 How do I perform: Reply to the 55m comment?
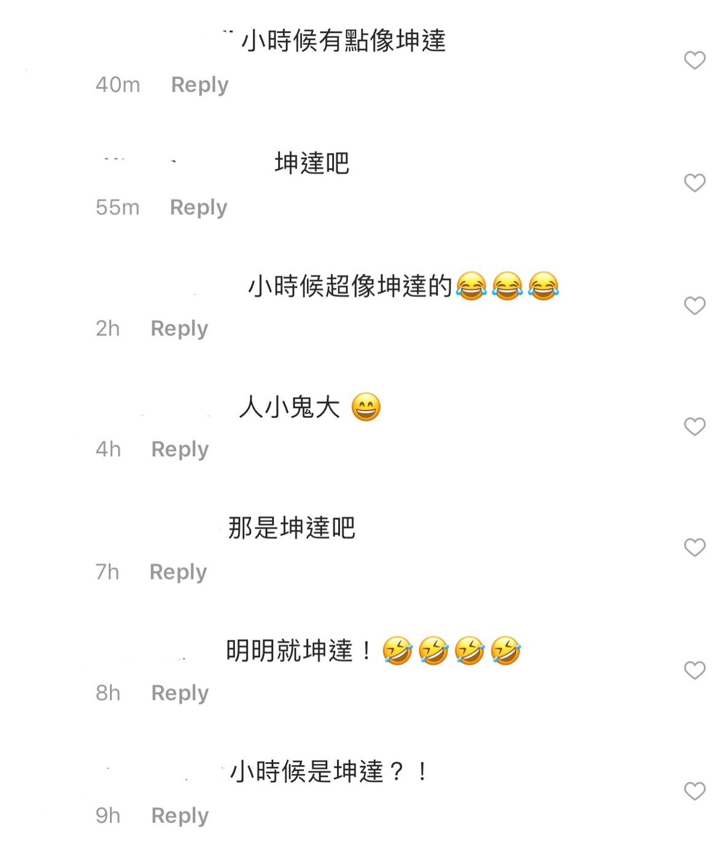198,207
